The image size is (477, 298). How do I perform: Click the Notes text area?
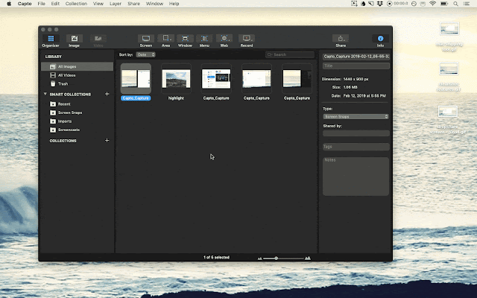[356, 177]
